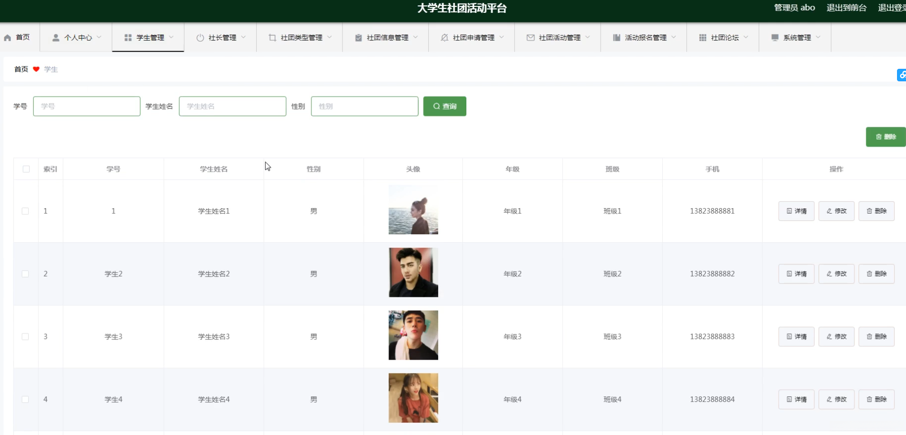906x435 pixels.
Task: Click the 性别 search input field
Action: click(x=365, y=107)
